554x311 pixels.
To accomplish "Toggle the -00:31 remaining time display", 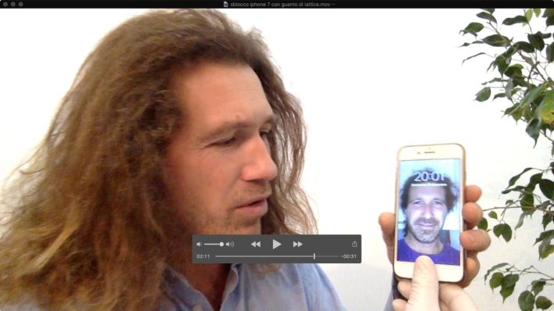I will tap(349, 256).
